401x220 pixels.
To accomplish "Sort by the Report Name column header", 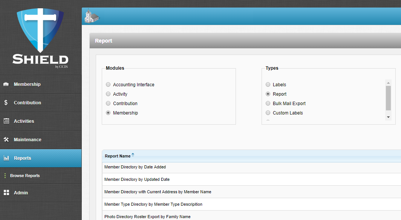I will (x=118, y=156).
